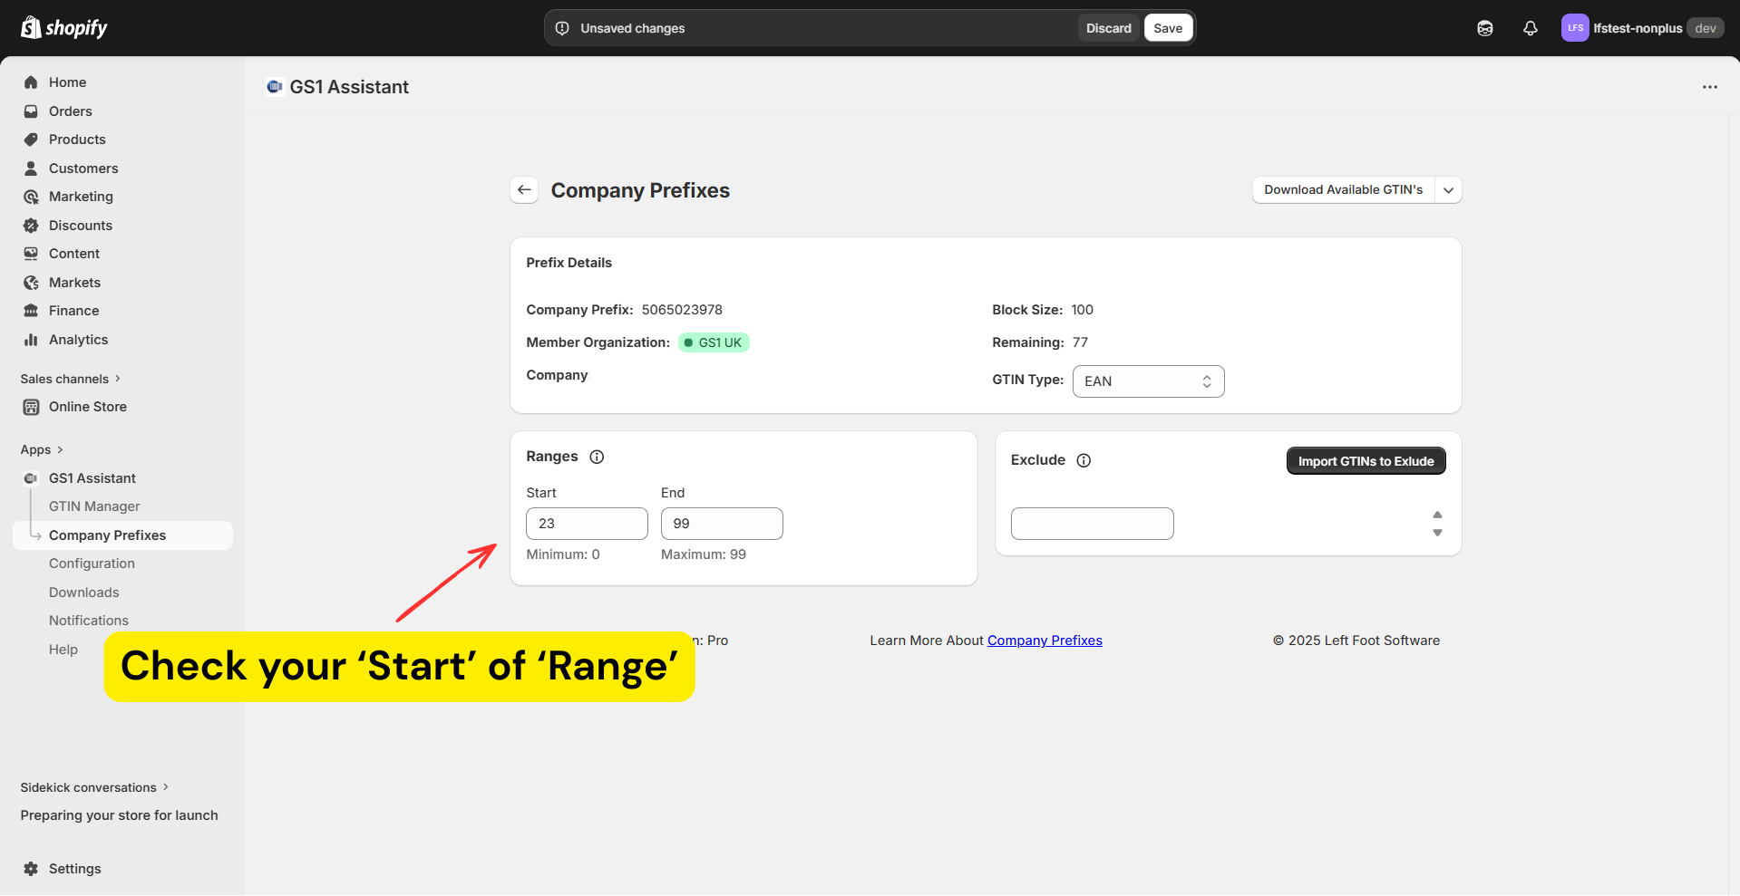This screenshot has height=896, width=1740.
Task: Open Preparing your store for launch
Action: coord(119,815)
